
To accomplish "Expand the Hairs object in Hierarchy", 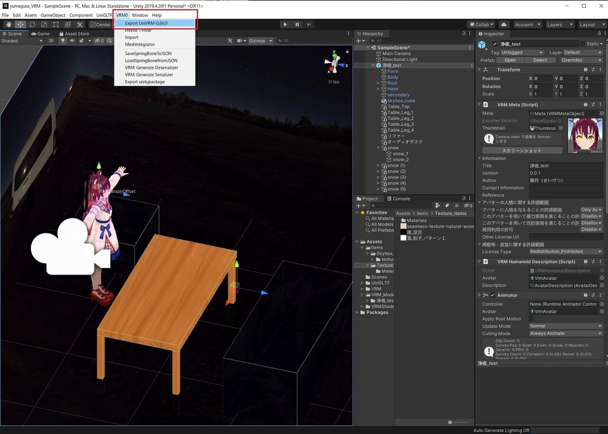I will pyautogui.click(x=378, y=89).
